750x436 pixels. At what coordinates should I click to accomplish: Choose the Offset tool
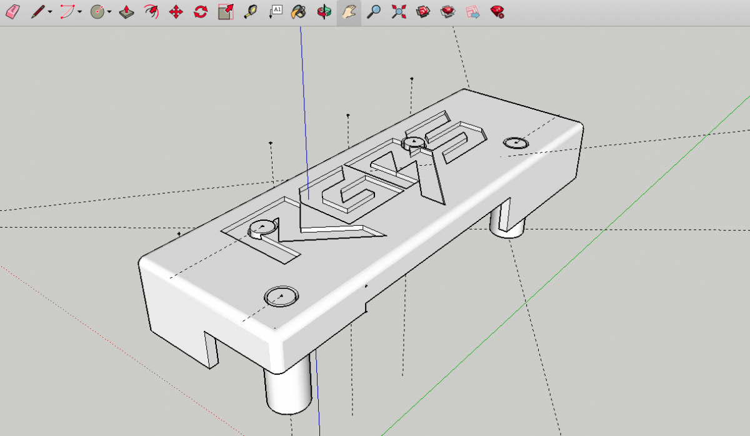pos(151,11)
